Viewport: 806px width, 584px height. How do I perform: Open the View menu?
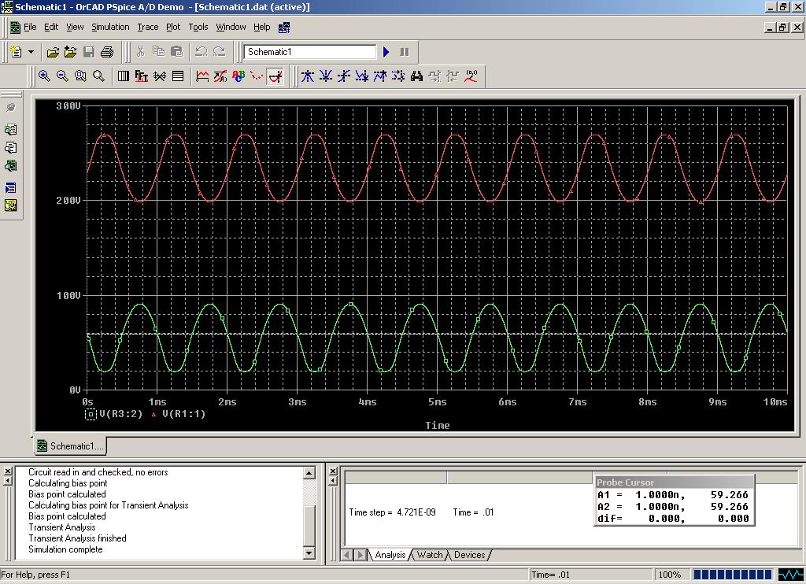tap(75, 27)
